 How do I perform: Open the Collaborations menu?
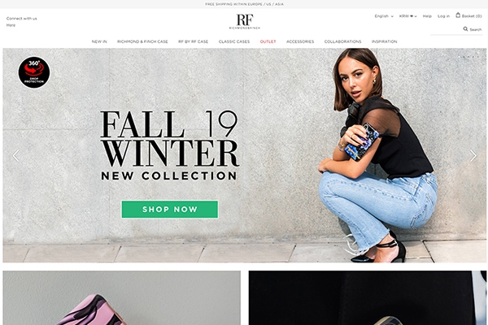click(342, 41)
